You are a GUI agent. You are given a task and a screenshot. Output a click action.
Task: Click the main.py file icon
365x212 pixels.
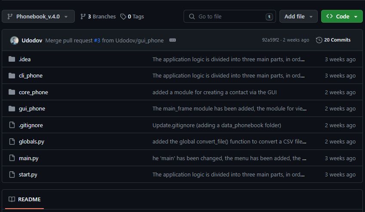12,158
